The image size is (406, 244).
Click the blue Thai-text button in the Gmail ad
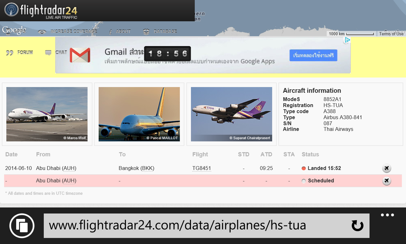coord(313,55)
